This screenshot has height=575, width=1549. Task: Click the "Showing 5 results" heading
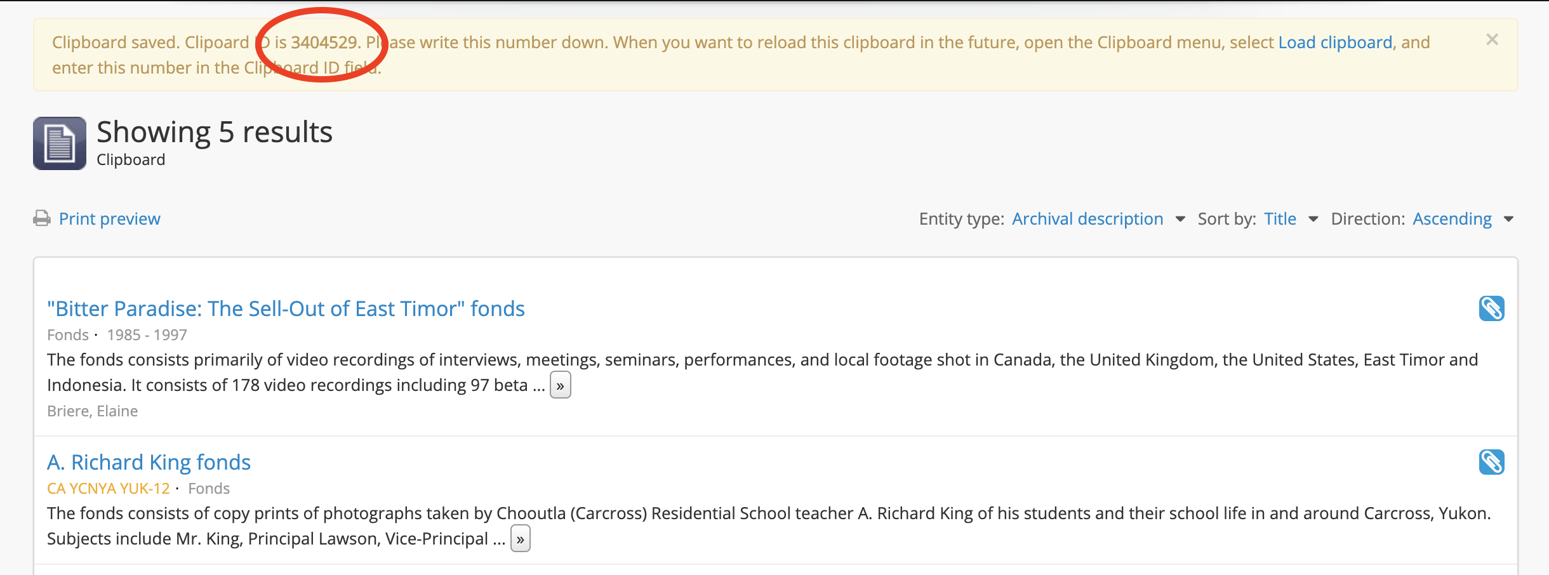coord(214,132)
